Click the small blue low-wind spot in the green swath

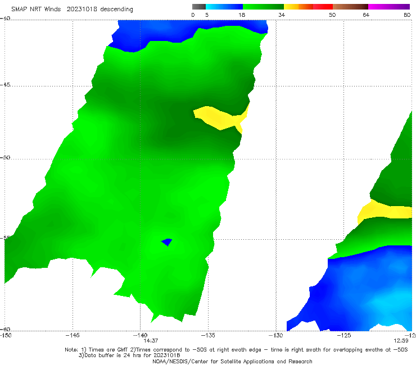tap(167, 242)
